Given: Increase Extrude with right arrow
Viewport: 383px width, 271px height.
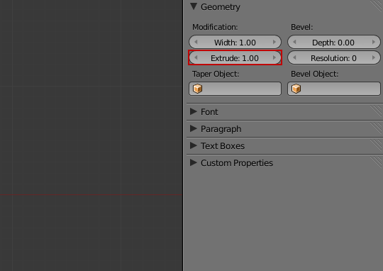Looking at the screenshot, I should click(274, 57).
